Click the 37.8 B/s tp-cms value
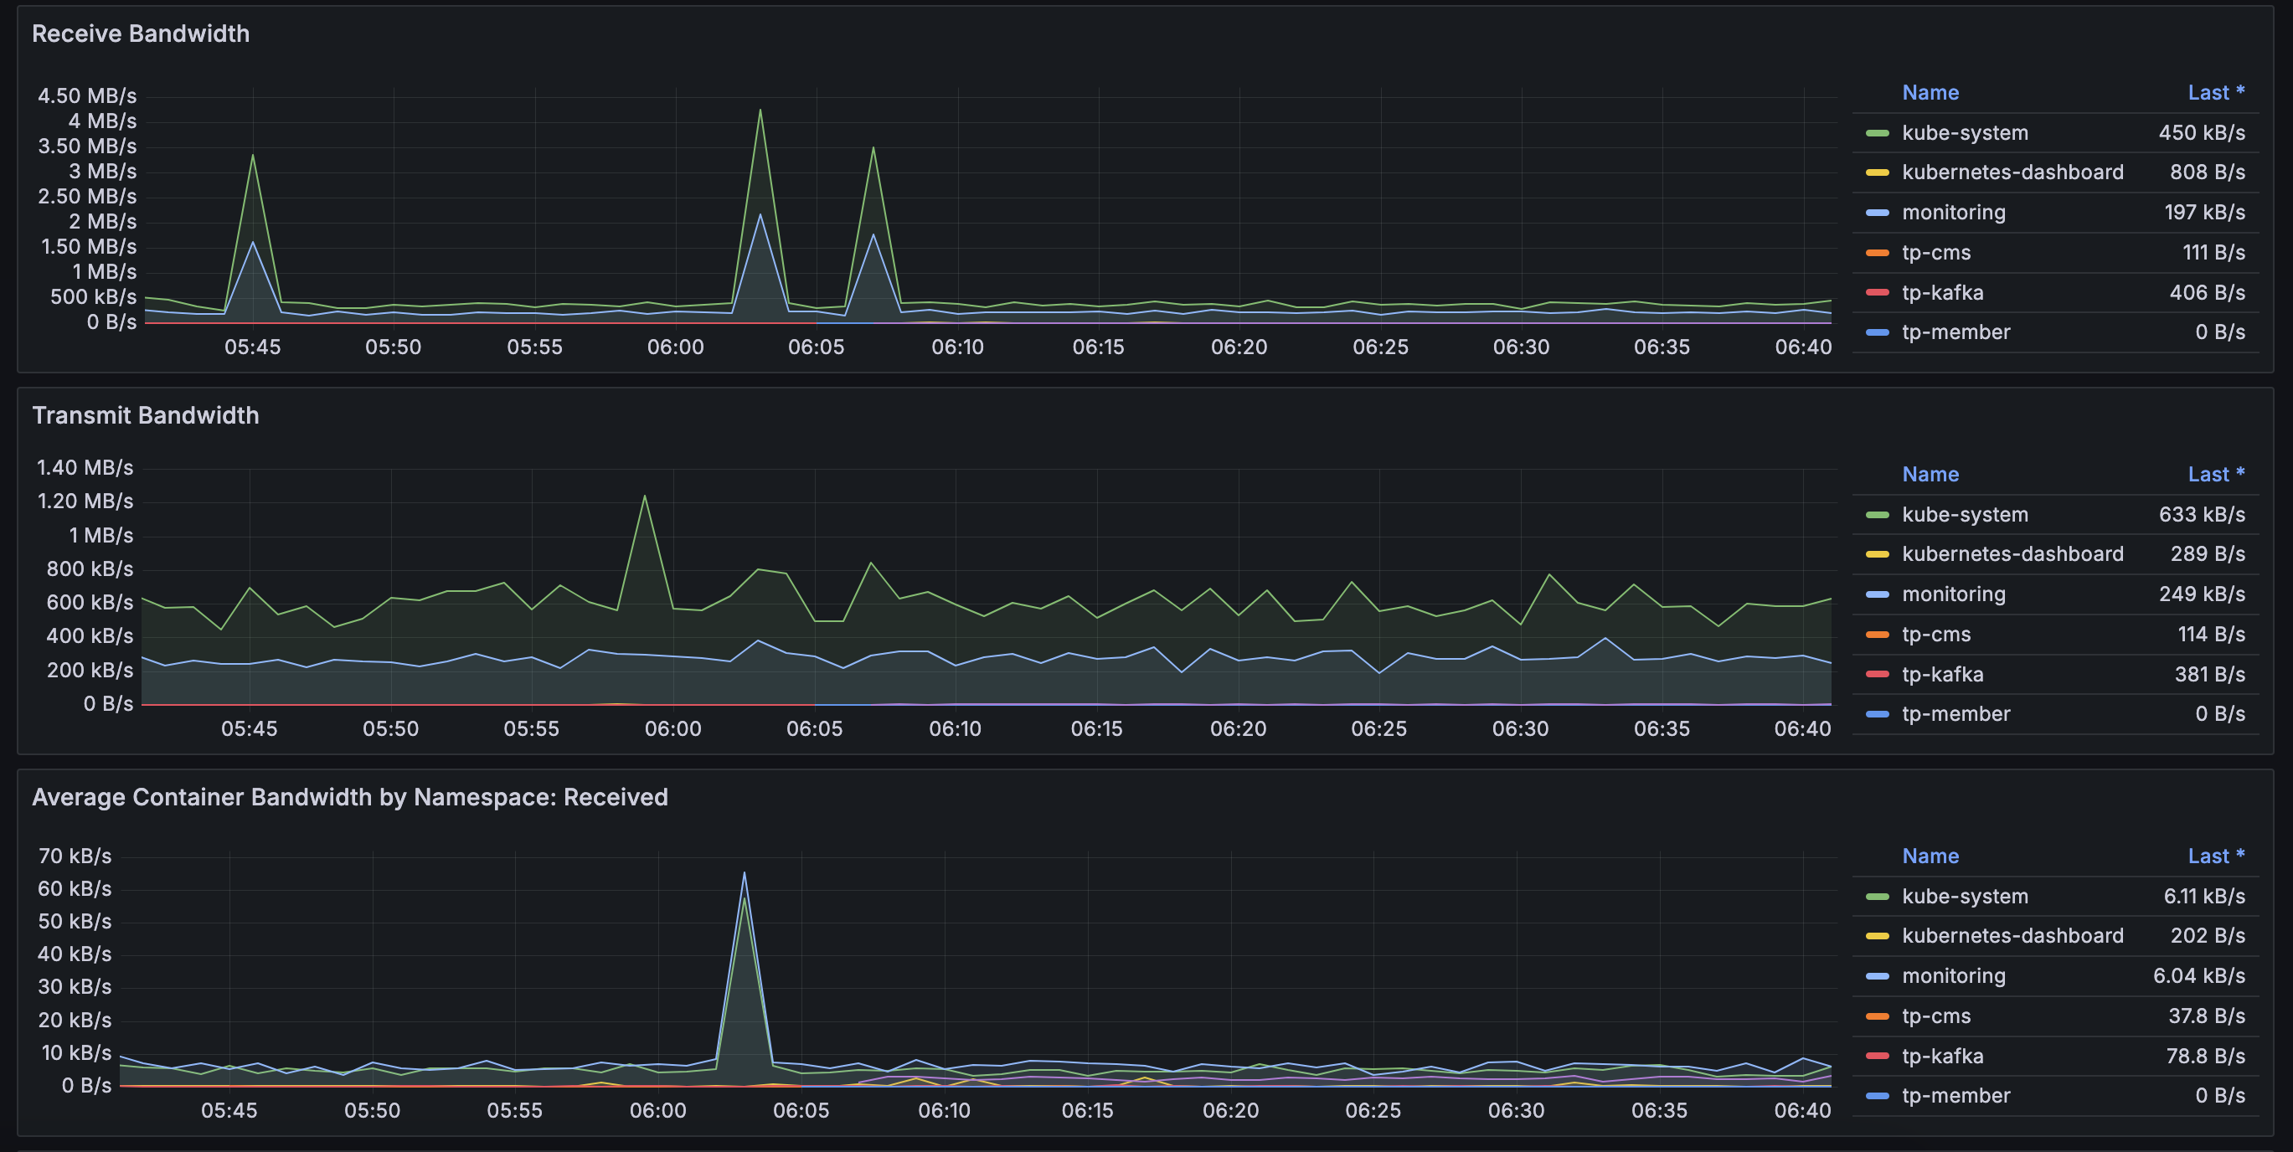Viewport: 2293px width, 1152px height. (x=2207, y=1016)
